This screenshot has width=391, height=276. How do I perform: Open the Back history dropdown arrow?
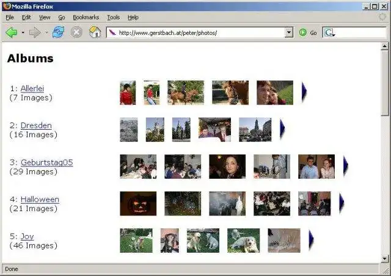click(23, 32)
